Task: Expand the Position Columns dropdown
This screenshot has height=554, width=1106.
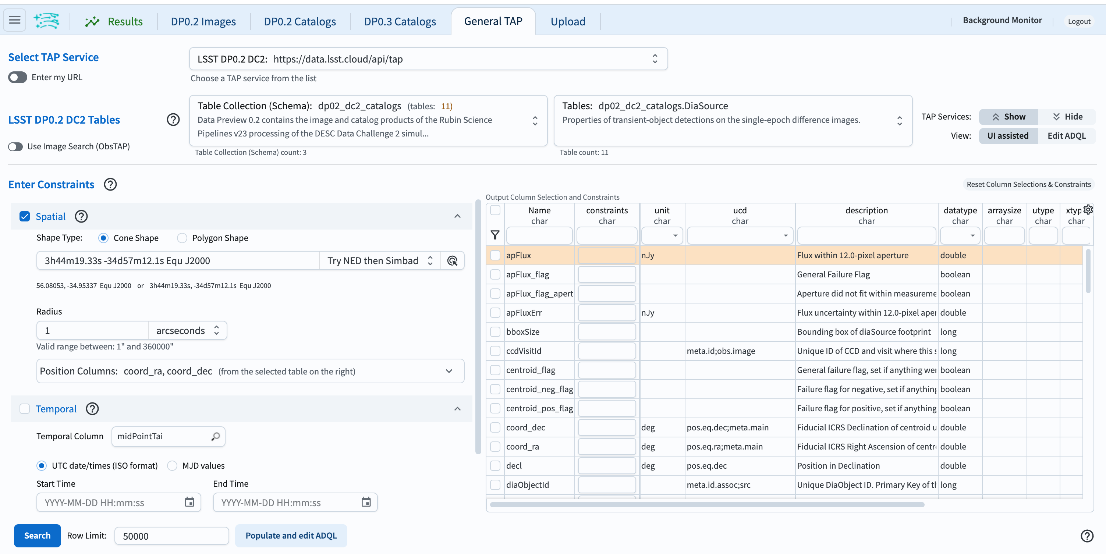Action: click(x=449, y=371)
